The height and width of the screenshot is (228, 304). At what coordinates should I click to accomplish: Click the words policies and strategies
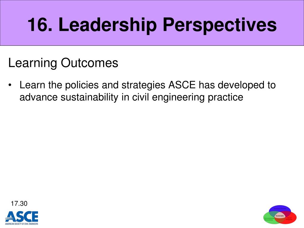pos(115,85)
